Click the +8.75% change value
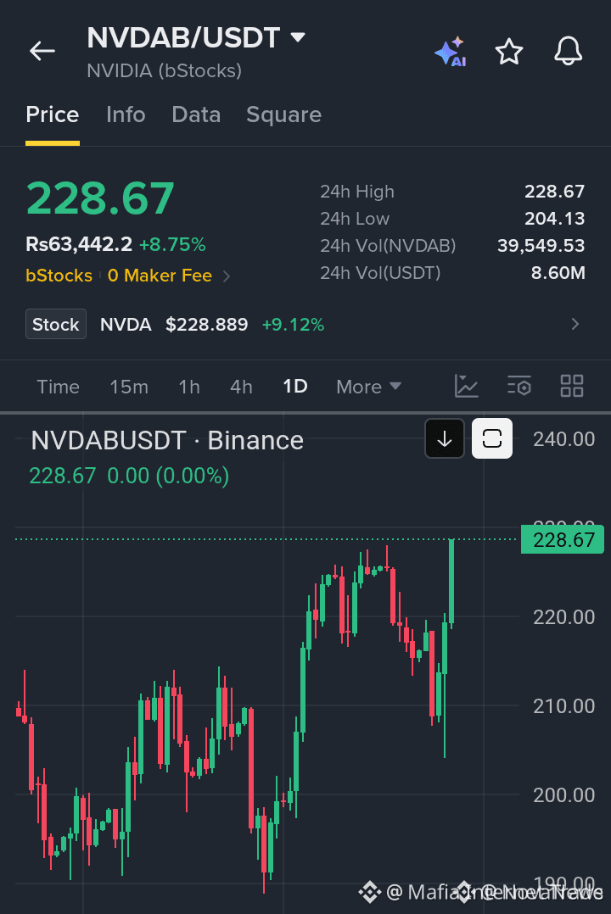 [x=172, y=244]
